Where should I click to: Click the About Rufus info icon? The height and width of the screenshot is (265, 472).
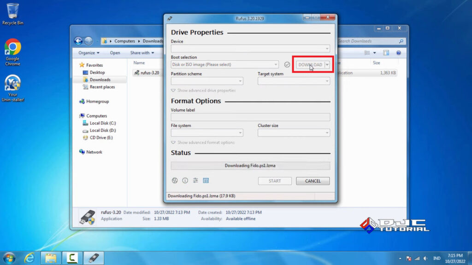pos(185,180)
